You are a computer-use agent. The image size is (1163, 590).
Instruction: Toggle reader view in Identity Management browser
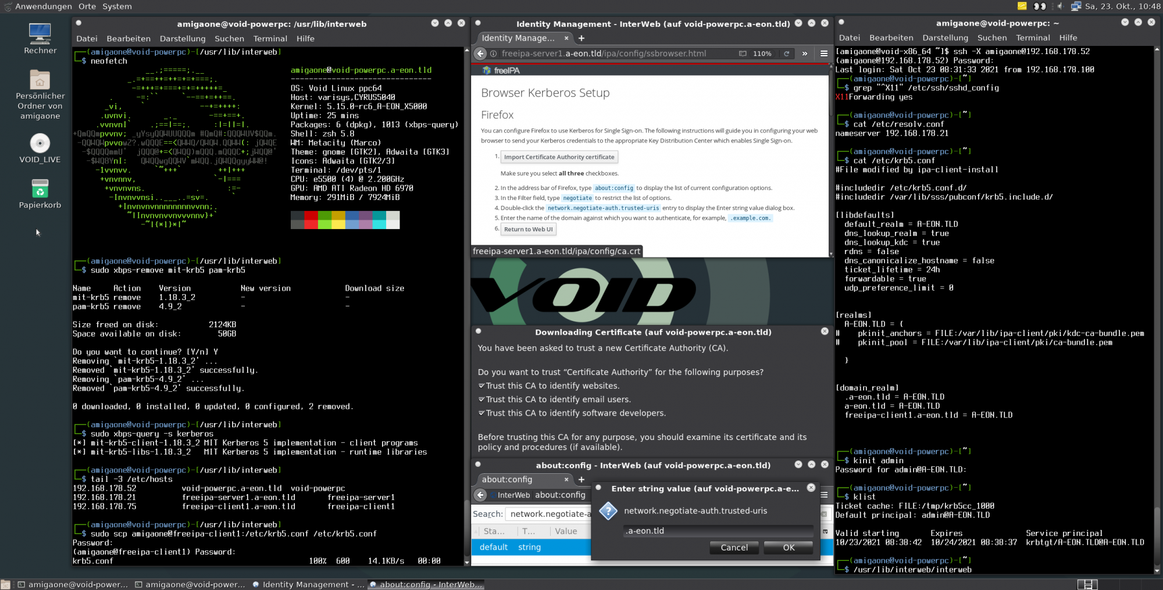coord(743,53)
